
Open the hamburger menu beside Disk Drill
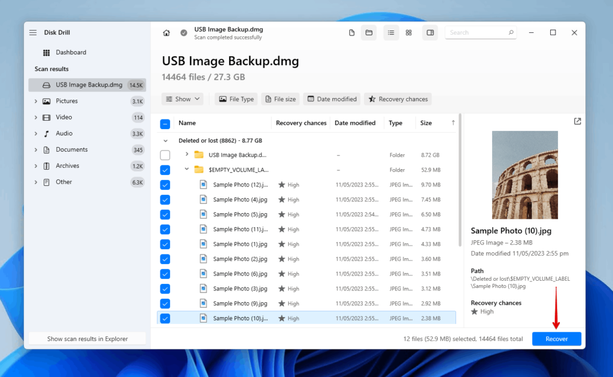[33, 32]
